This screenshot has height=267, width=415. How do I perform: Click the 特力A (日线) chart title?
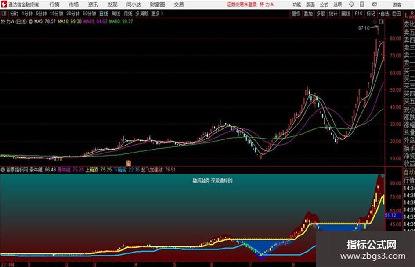tap(14, 21)
